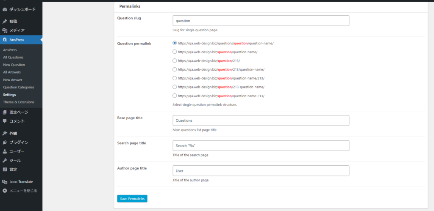Click the Tools wrench icon

click(5, 161)
